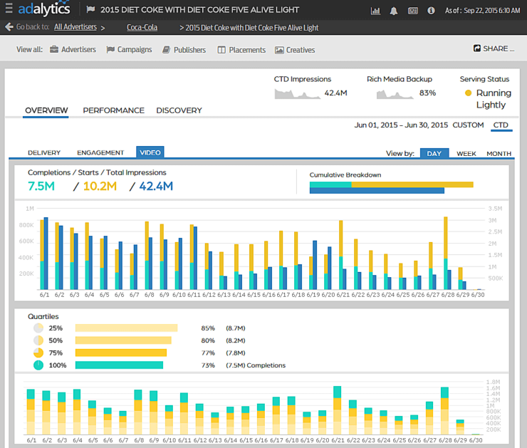Select the DELIVERY sub-tab
This screenshot has width=527, height=448.
point(44,152)
